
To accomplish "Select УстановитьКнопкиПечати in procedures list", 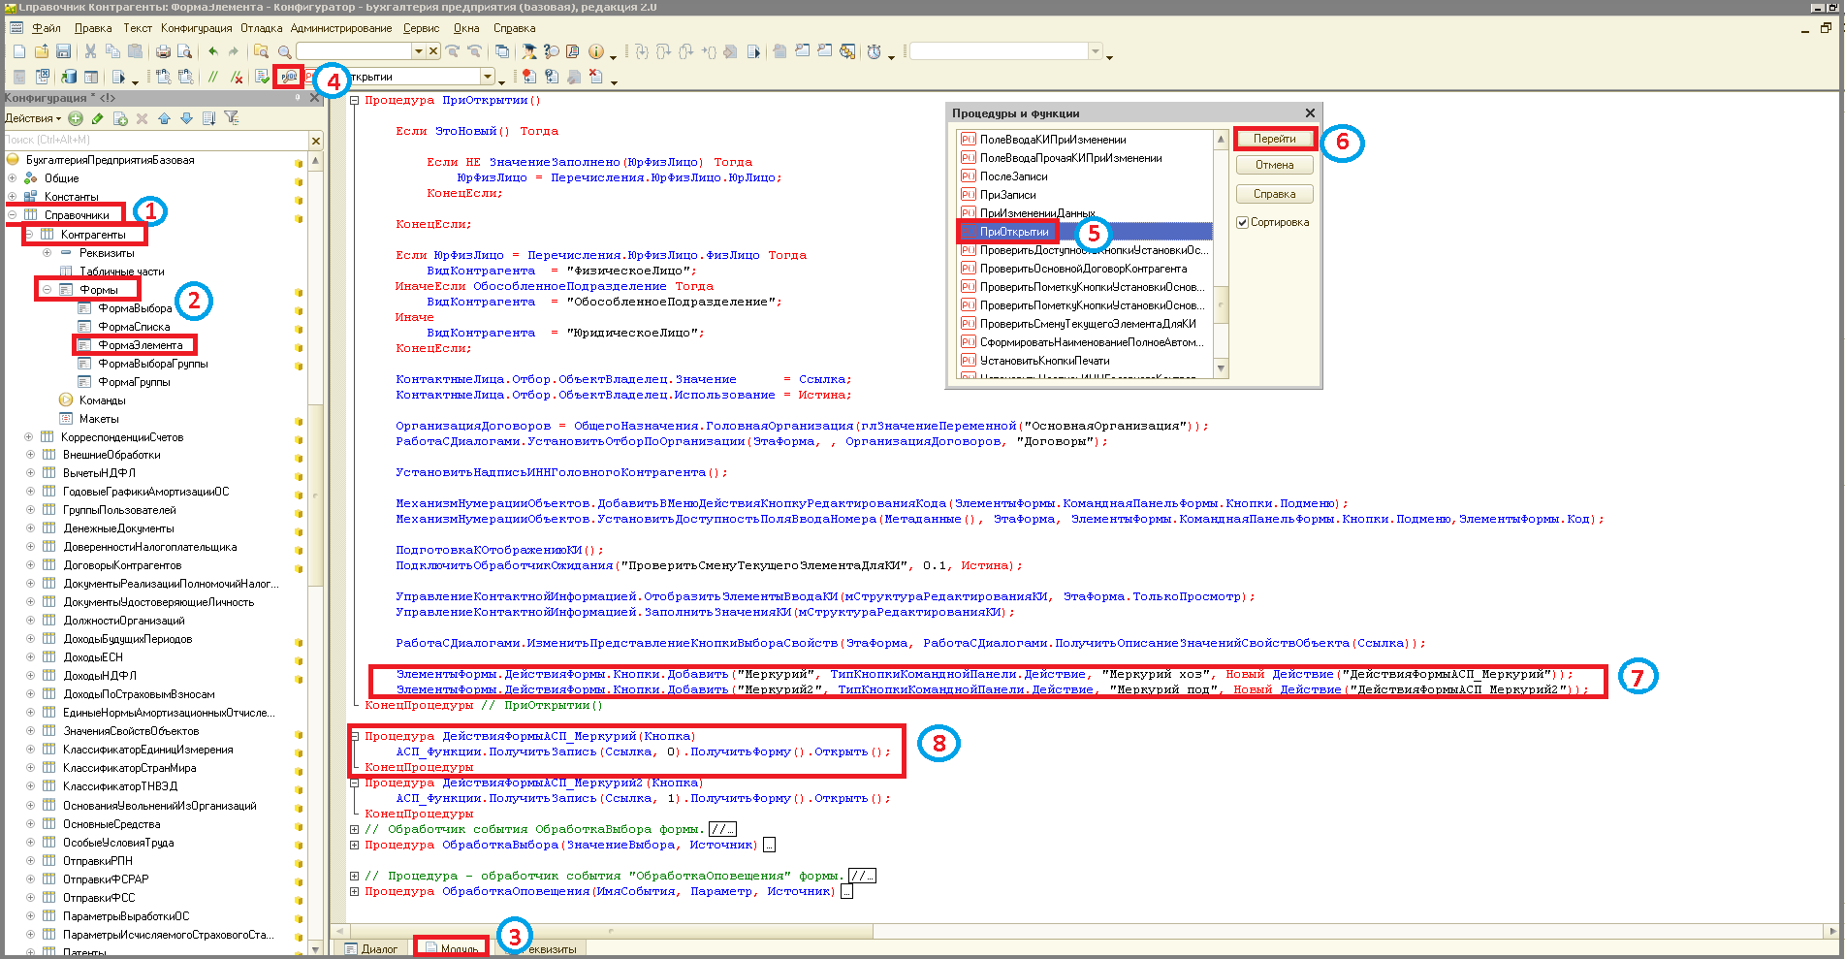I will pos(1044,361).
